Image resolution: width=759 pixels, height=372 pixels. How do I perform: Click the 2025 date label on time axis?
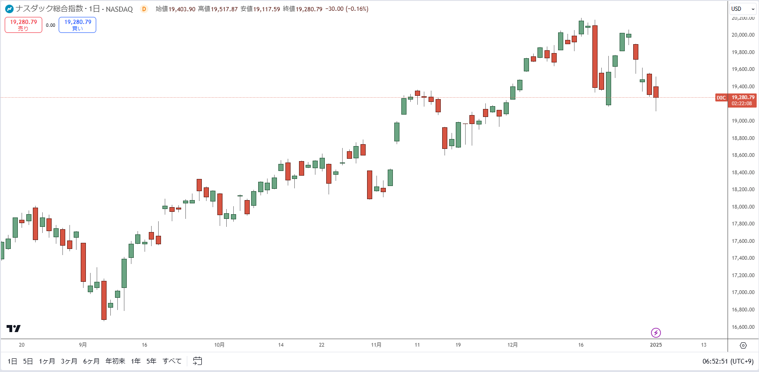pos(656,345)
